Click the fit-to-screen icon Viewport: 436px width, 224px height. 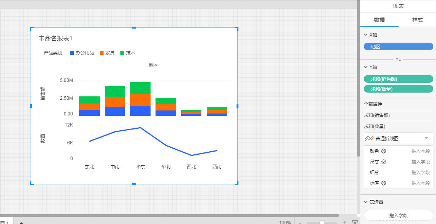(x=355, y=222)
